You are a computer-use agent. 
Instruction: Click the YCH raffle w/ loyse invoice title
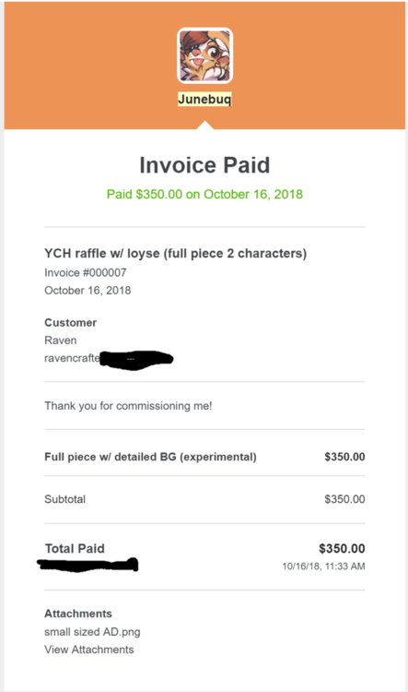[175, 254]
